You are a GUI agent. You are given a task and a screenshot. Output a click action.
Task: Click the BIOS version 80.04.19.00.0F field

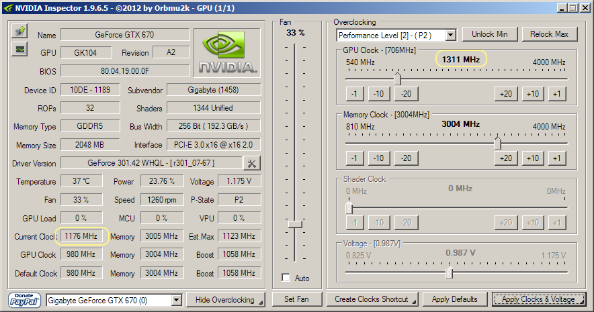(125, 71)
